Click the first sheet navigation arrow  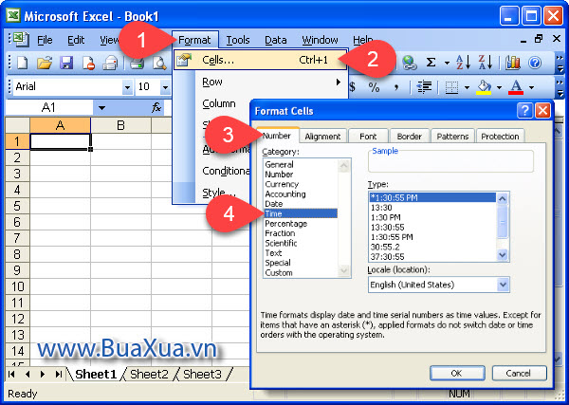[x=11, y=374]
